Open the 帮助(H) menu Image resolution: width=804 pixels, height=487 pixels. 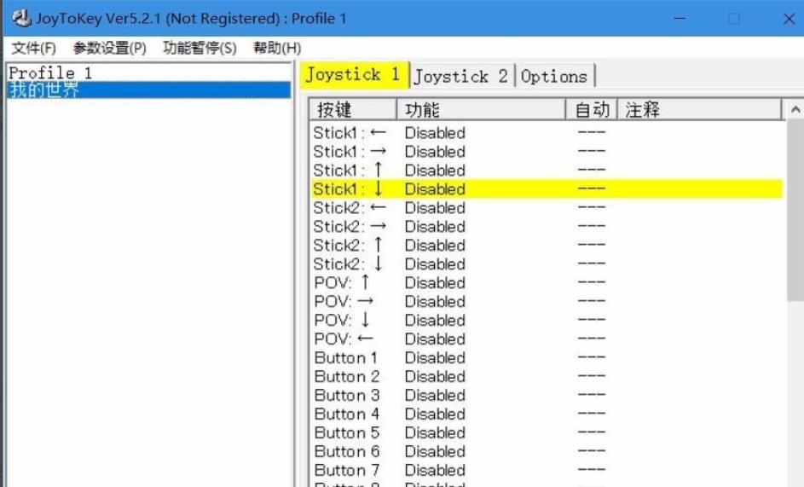(276, 48)
